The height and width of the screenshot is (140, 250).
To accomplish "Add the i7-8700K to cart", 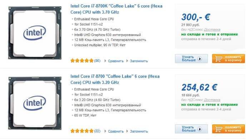I will click(x=228, y=59).
